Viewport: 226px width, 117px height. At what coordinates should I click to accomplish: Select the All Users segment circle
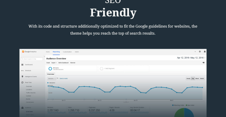click(50, 69)
